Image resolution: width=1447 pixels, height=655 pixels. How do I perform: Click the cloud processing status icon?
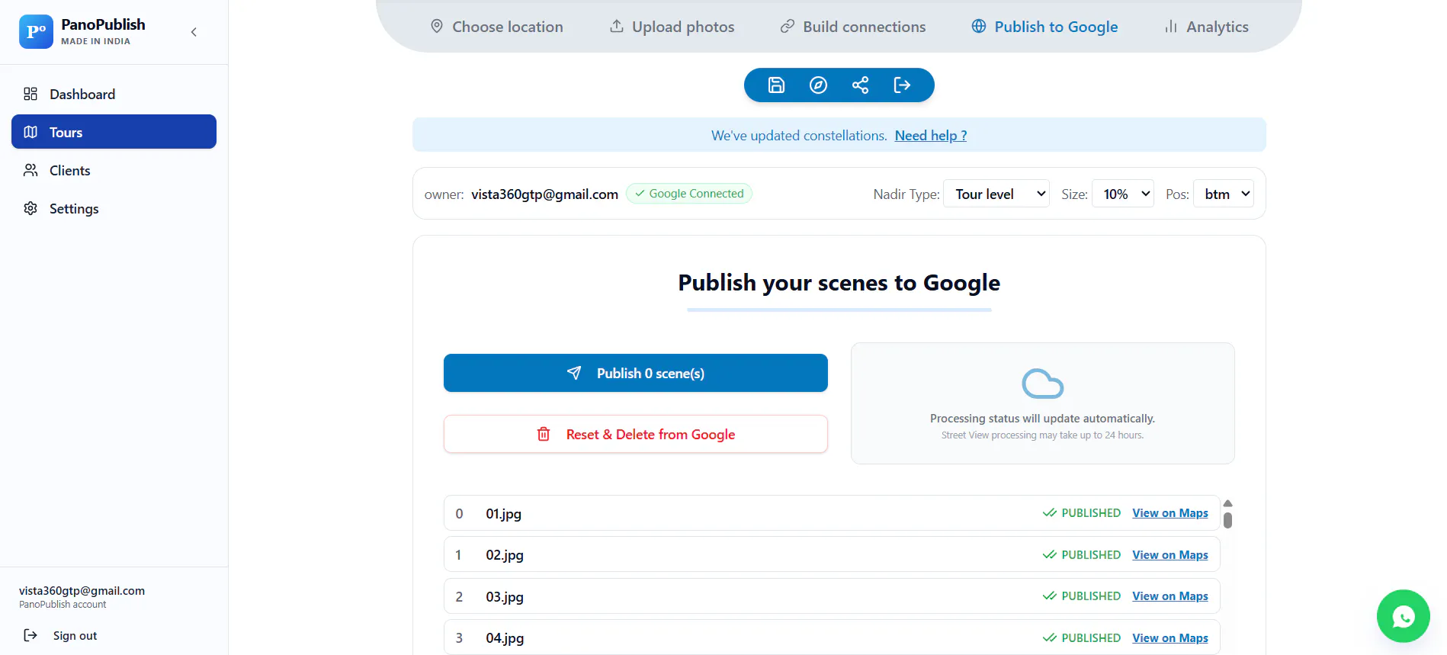1042,384
